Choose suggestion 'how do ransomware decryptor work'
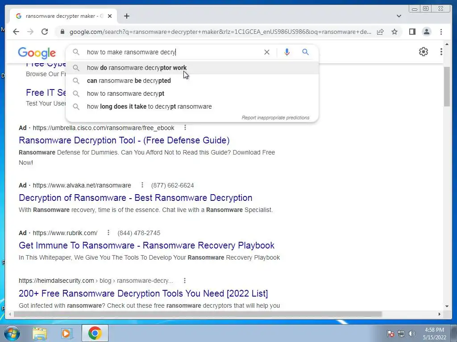The image size is (457, 342). coord(192,68)
